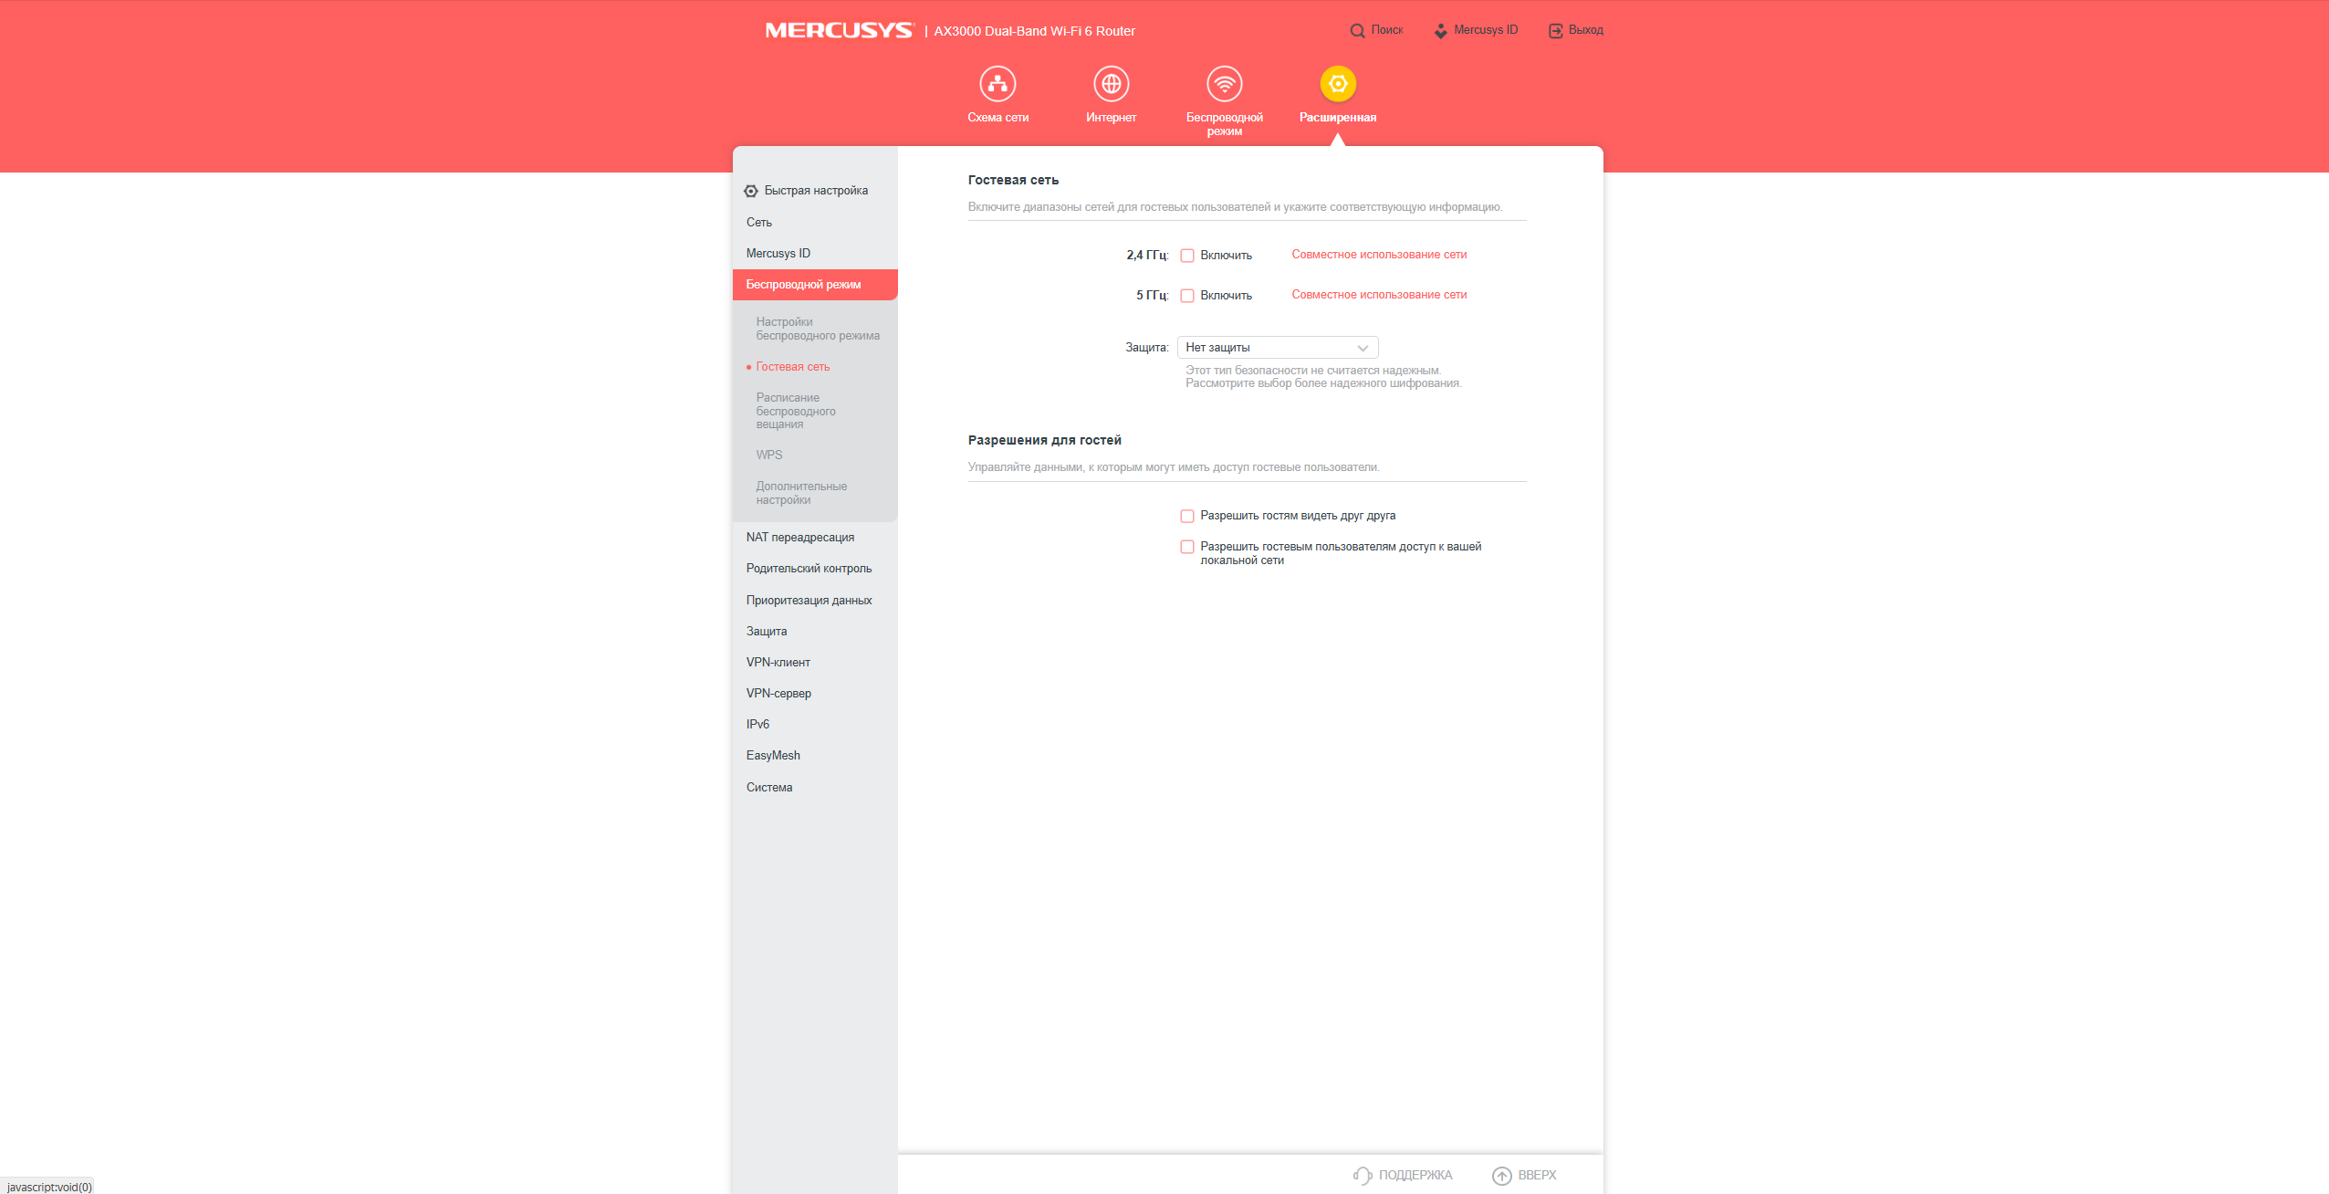Image resolution: width=2329 pixels, height=1194 pixels.
Task: Click Совместное использование сети link for 2,4 ГГц
Action: (1379, 255)
